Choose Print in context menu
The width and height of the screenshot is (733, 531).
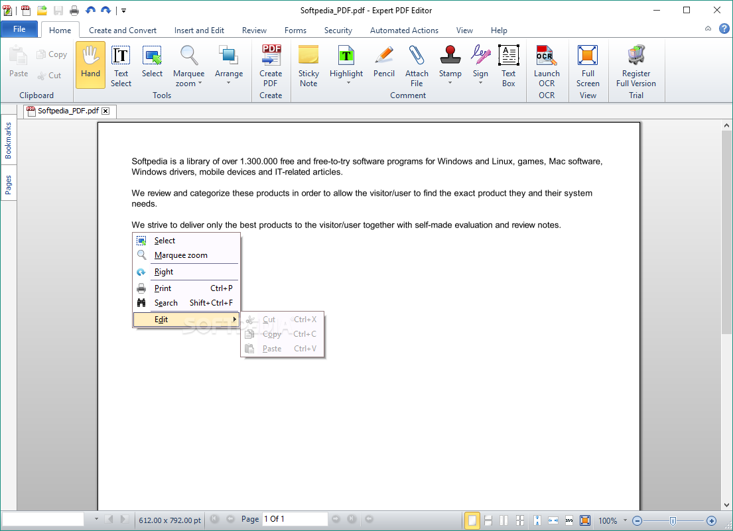(x=187, y=288)
